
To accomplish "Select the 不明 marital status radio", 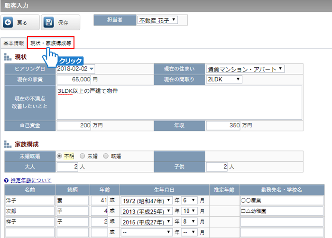I will 59,156.
